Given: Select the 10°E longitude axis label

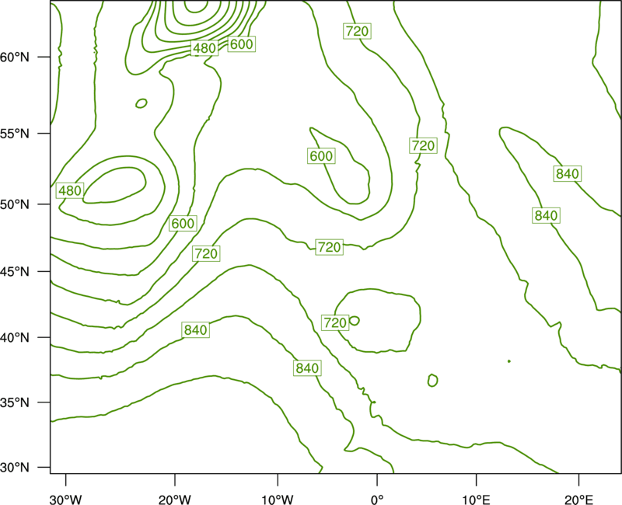Looking at the screenshot, I should [x=476, y=500].
